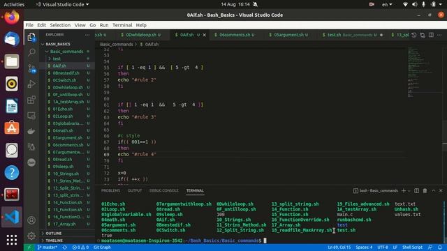Open the en input language dropdown
Image resolution: width=447 pixels, height=251 pixels.
[x=387, y=4]
